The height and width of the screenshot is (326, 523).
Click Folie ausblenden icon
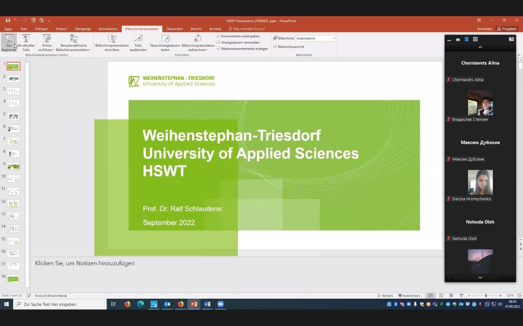pos(138,38)
